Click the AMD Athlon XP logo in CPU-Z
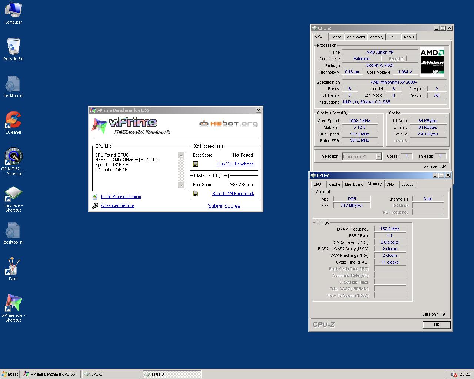Image resolution: width=474 pixels, height=379 pixels. tap(432, 62)
